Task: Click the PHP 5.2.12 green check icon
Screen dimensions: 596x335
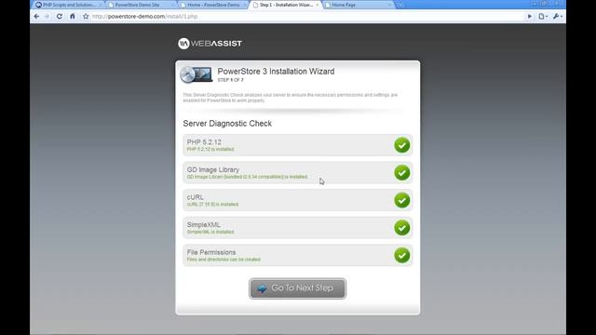Action: pyautogui.click(x=401, y=145)
